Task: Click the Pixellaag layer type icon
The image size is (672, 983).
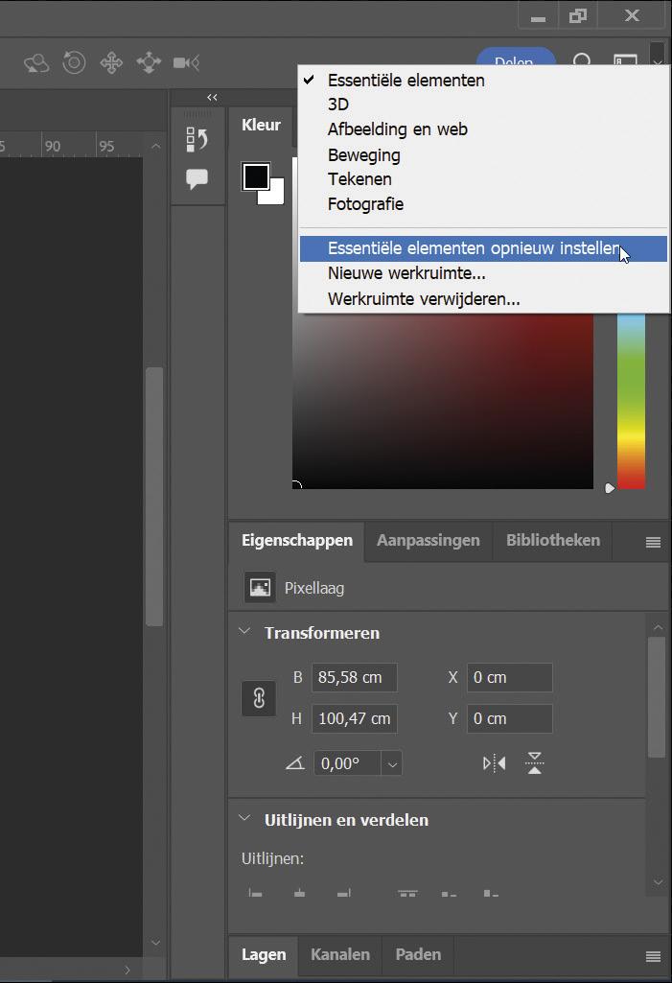Action: [x=260, y=588]
